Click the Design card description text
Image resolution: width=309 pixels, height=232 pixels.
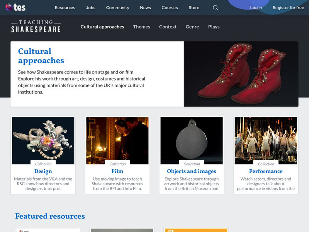click(x=43, y=184)
